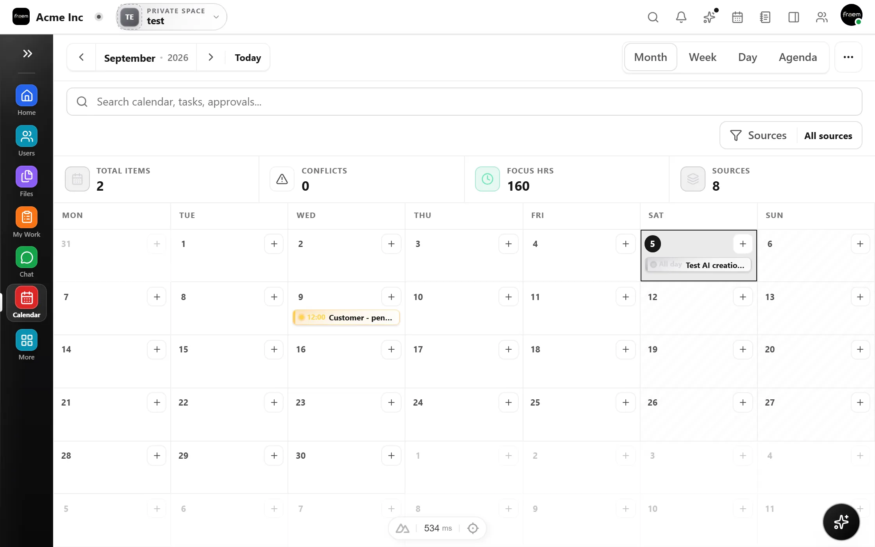Viewport: 875px width, 547px height.
Task: Add an event on September 30
Action: [391, 456]
